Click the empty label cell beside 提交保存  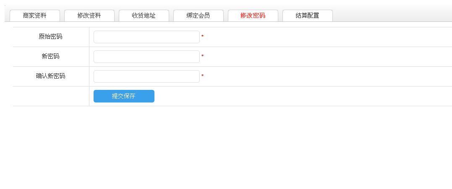pyautogui.click(x=51, y=96)
